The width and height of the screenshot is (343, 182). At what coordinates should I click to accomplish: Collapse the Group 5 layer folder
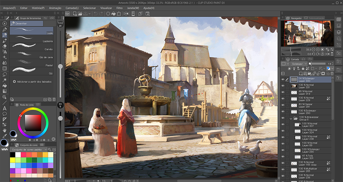click(x=290, y=118)
